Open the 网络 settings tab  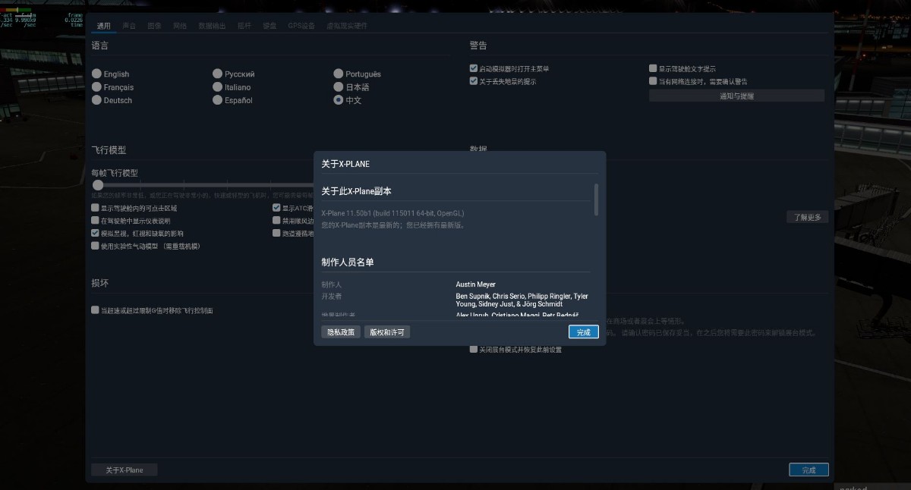pyautogui.click(x=180, y=26)
